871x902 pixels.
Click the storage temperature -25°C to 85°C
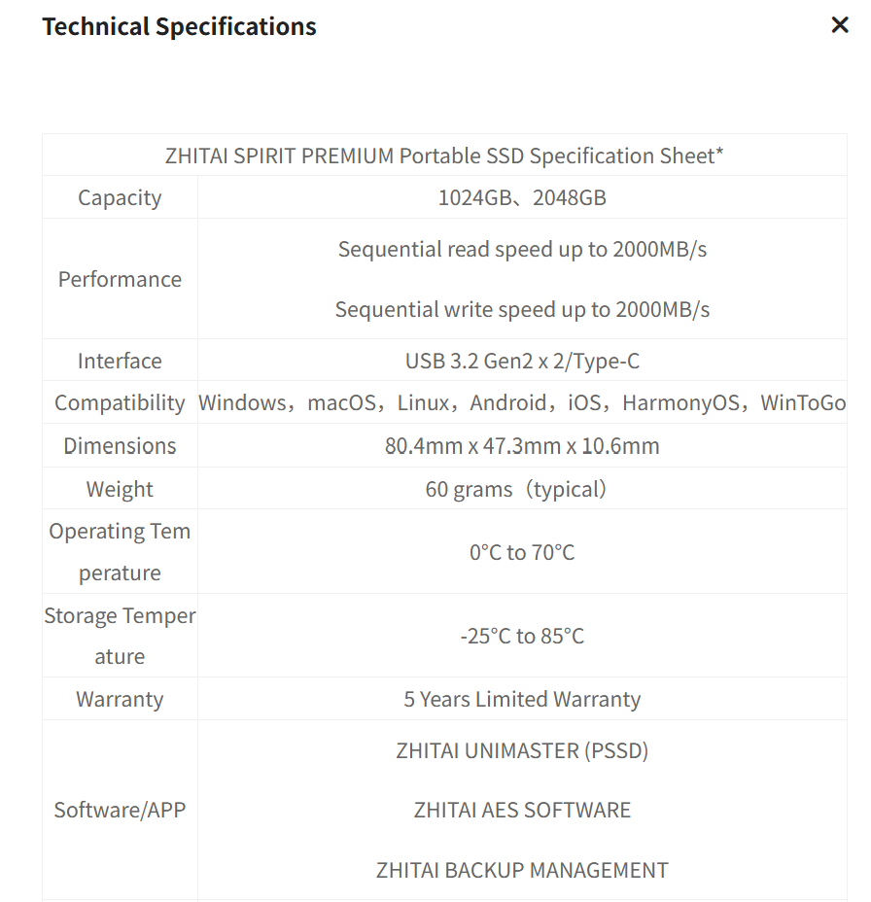point(522,636)
